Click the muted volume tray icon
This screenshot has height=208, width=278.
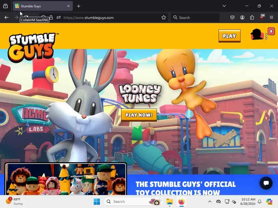(234, 201)
